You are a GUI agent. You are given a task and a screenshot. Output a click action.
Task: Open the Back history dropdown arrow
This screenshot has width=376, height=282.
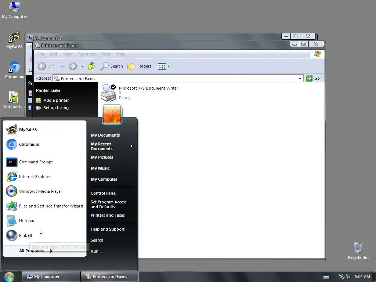62,66
